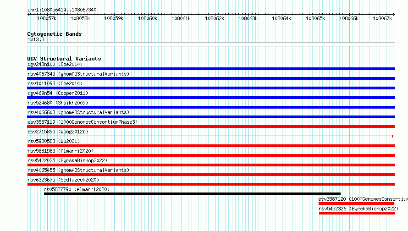Click ruler position 108066k
The image size is (408, 231).
pyautogui.click(x=349, y=18)
